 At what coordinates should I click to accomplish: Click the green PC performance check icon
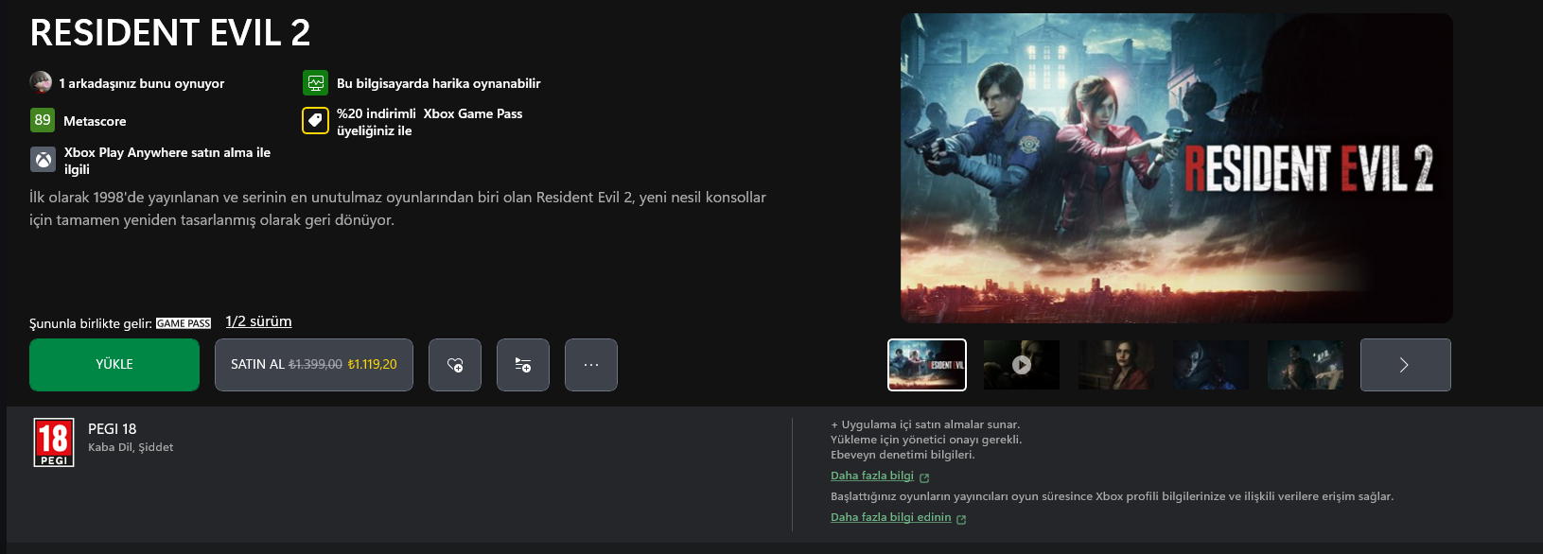click(315, 83)
